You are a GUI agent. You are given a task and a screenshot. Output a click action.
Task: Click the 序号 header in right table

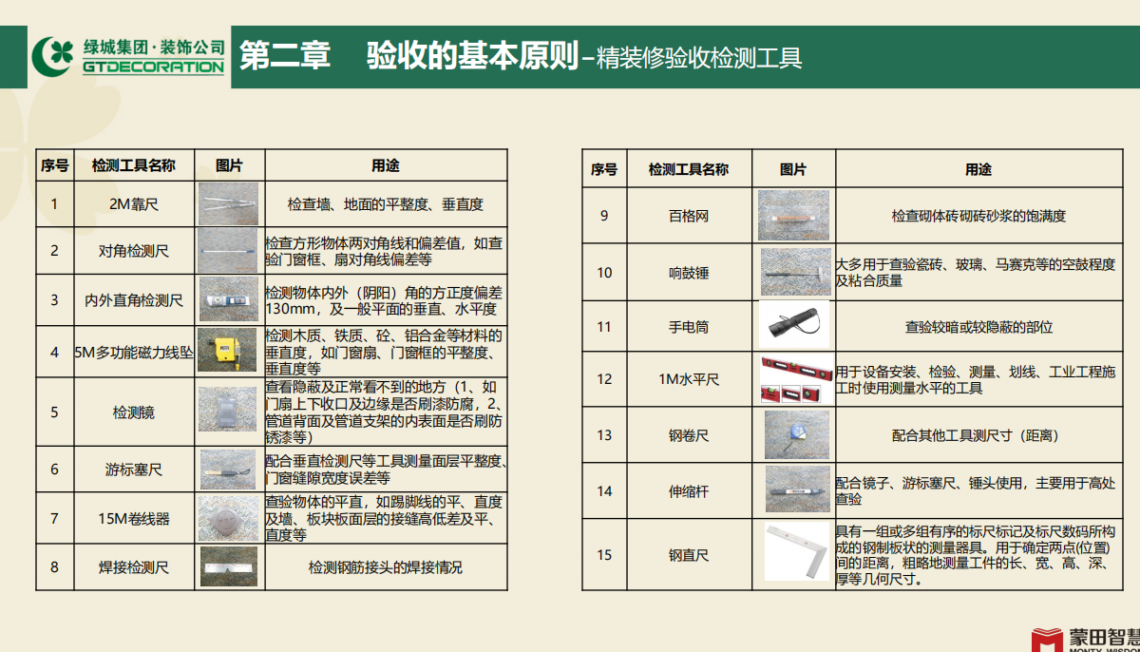[604, 169]
